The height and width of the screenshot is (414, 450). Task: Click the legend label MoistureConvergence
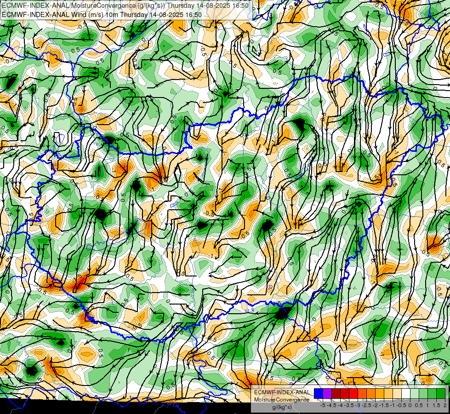(282, 400)
